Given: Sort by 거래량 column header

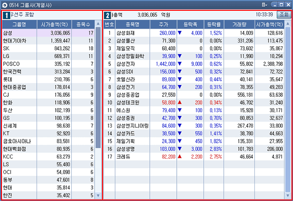Looking at the screenshot, I should (x=239, y=24).
